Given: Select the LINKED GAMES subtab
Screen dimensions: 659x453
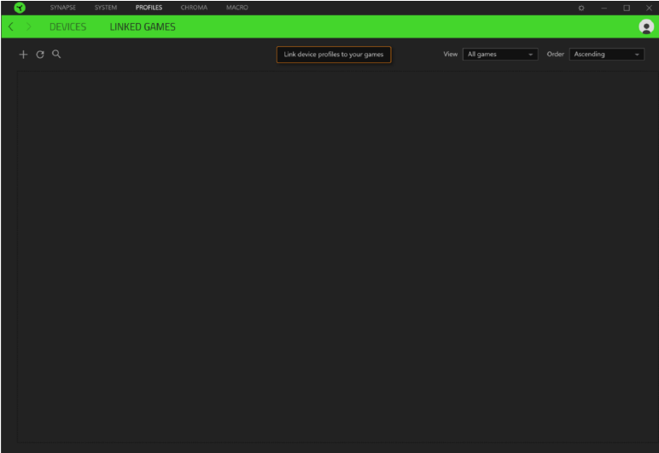Looking at the screenshot, I should 143,26.
